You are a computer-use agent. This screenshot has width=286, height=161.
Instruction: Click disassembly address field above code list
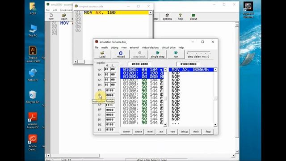188,64
